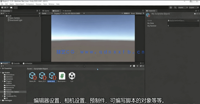
Task: Toggle the Hierarchy panel lock icon
Action: coord(37,11)
